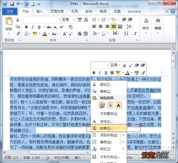Choose 剪切(T) from the context menu
Image resolution: width=178 pixels, height=163 pixels.
point(109,85)
